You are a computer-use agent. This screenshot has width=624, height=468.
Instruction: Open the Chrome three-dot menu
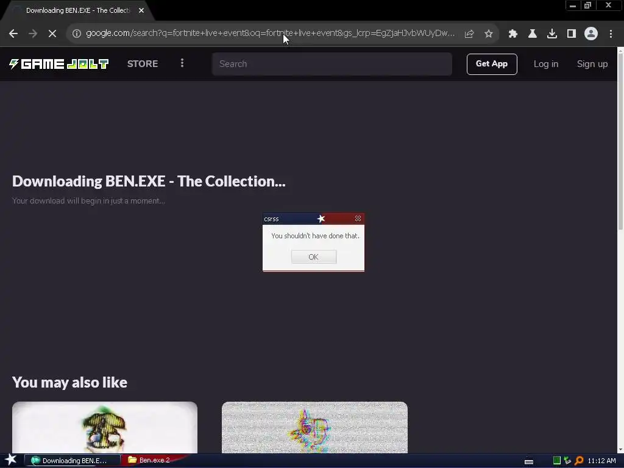pyautogui.click(x=611, y=34)
